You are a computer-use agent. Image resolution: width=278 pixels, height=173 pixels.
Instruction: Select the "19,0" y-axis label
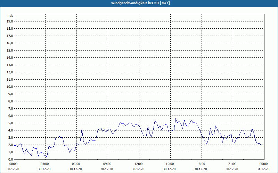[x=10, y=21]
